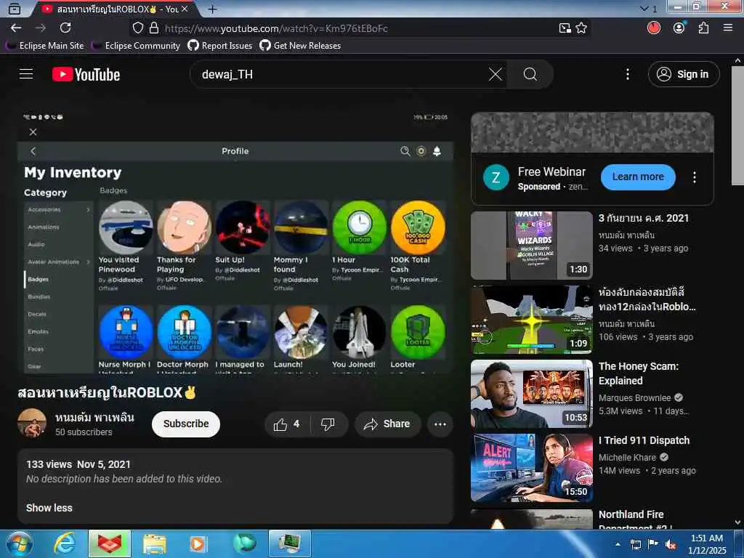This screenshot has height=558, width=744.
Task: Open YouTube settings three-dot menu
Action: [627, 74]
